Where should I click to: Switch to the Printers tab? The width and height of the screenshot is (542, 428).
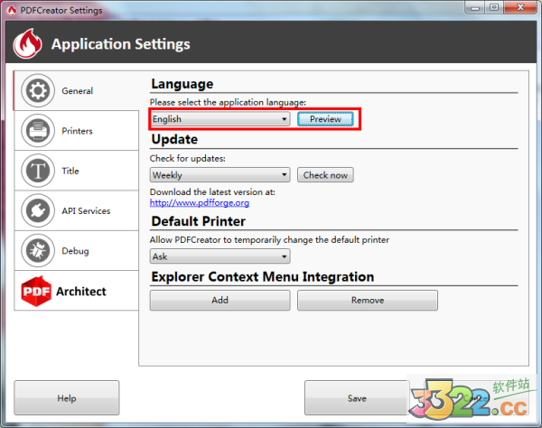coord(76,131)
